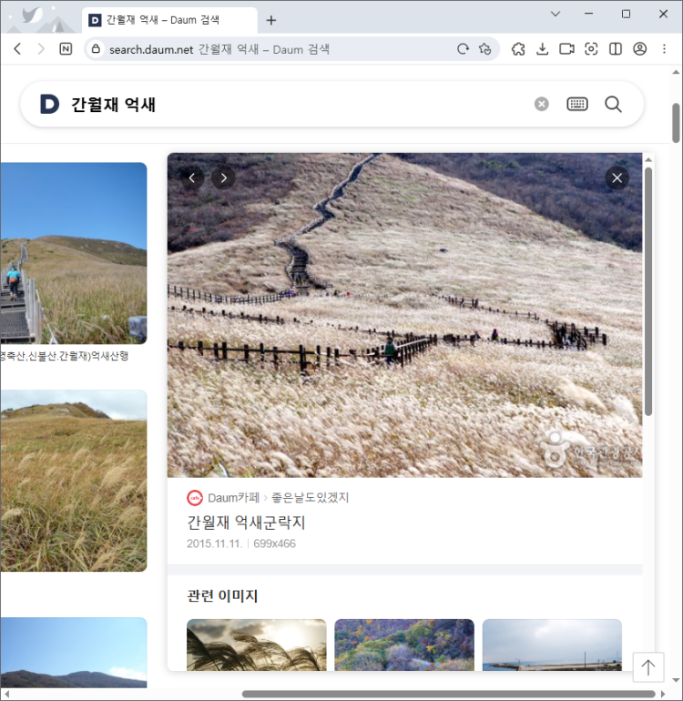Open the browser three-dot menu
Screen dimensions: 683x701
click(x=665, y=49)
